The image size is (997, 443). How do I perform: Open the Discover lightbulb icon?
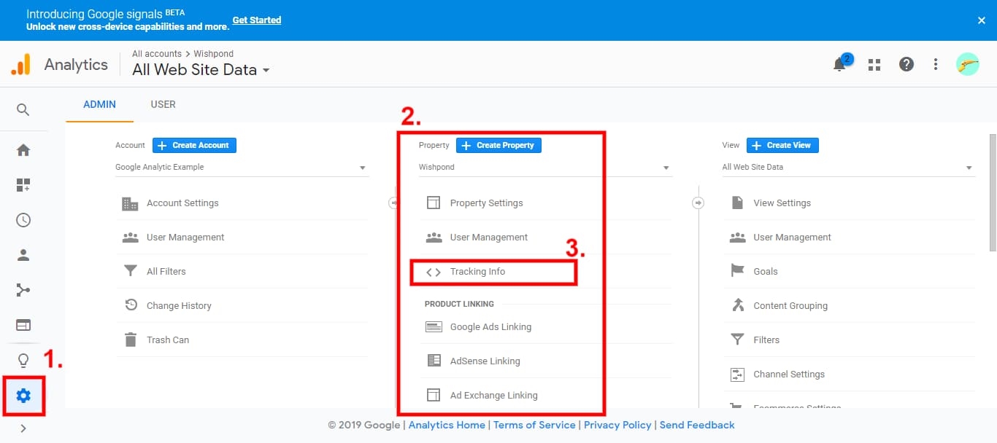coord(23,361)
